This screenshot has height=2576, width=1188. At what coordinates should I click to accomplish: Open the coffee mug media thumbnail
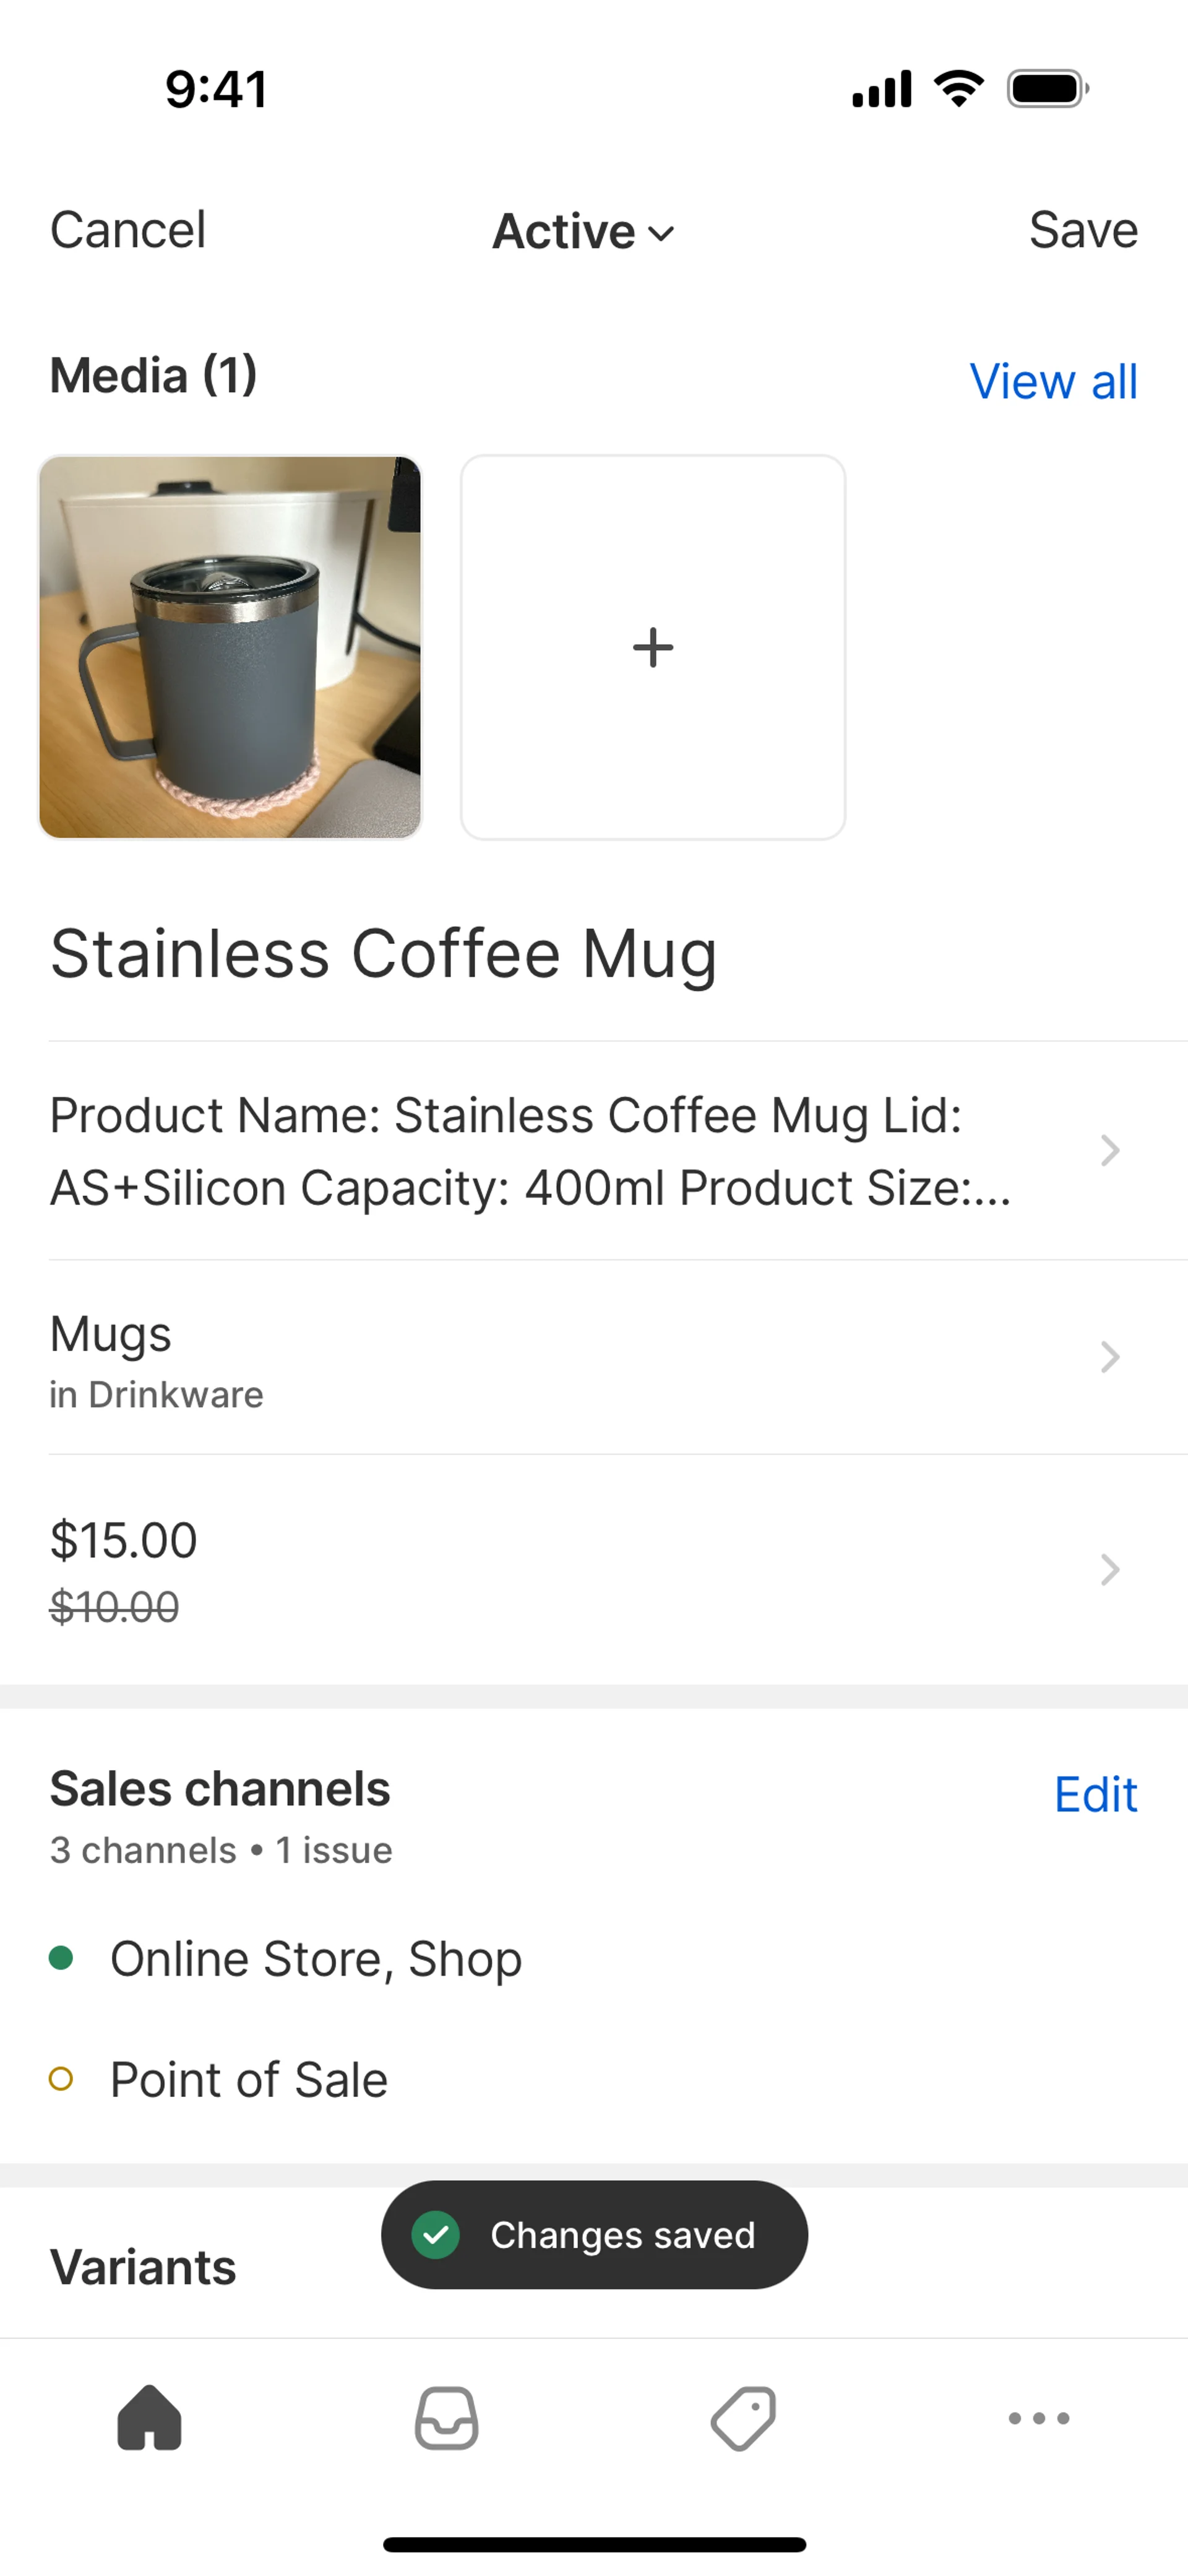[x=230, y=647]
